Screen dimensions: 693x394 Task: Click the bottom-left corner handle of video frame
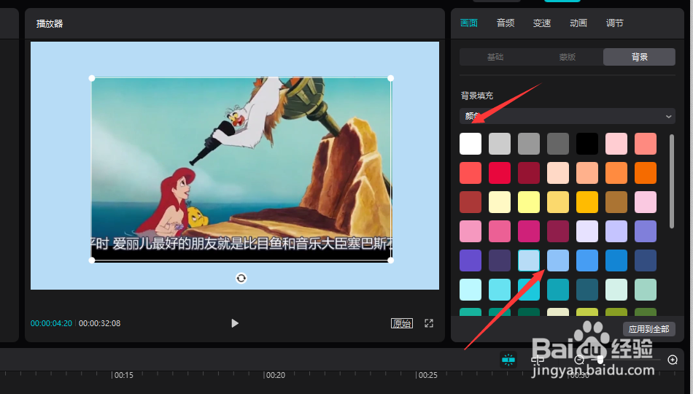tap(92, 260)
